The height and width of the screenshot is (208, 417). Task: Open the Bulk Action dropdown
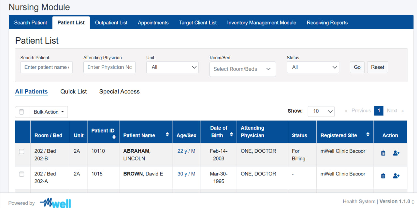[49, 112]
